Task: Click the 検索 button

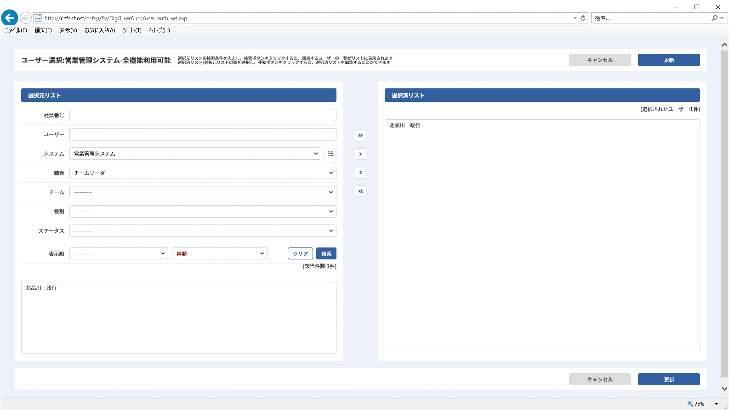Action: (x=326, y=254)
